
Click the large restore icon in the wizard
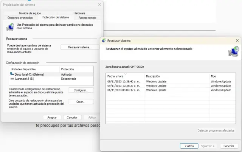[233, 51]
